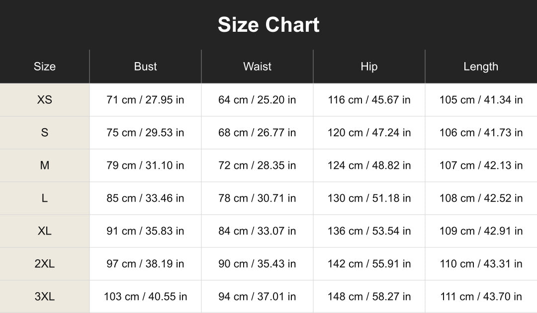Click the L hip value 130 cm

[369, 198]
